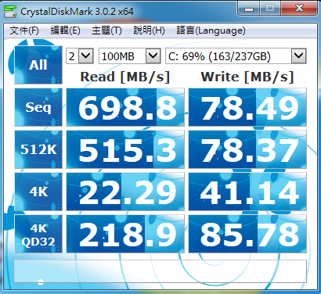Maximize the CrystalDiskMark window
The height and width of the screenshot is (294, 321).
(270, 9)
